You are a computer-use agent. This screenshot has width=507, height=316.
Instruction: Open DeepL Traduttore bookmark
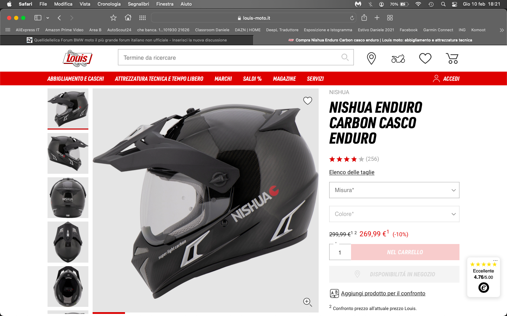pyautogui.click(x=282, y=30)
